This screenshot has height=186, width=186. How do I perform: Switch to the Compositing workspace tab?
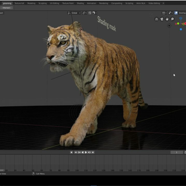click(x=117, y=3)
